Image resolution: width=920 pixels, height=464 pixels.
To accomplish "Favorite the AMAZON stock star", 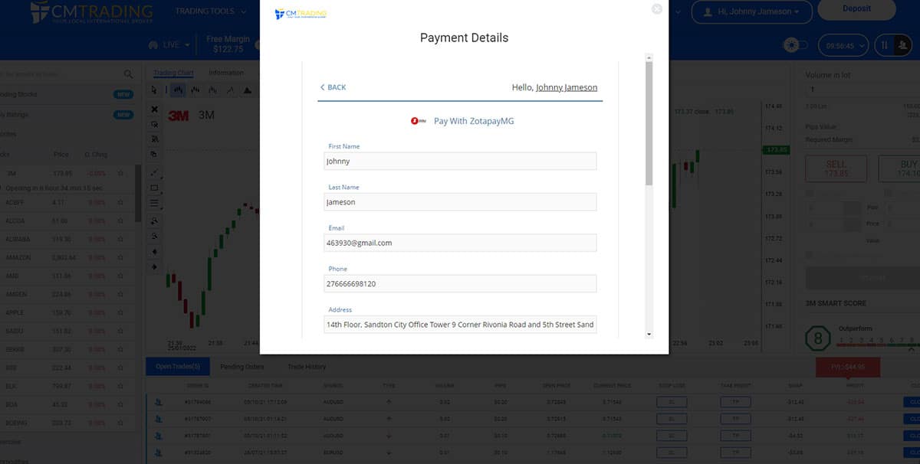I will [120, 258].
